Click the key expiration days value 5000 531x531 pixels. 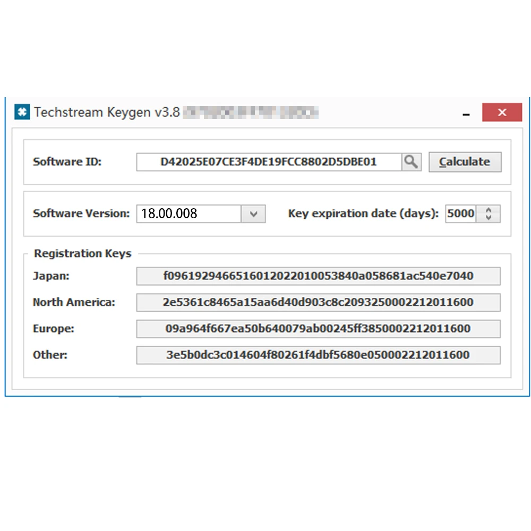pyautogui.click(x=460, y=213)
